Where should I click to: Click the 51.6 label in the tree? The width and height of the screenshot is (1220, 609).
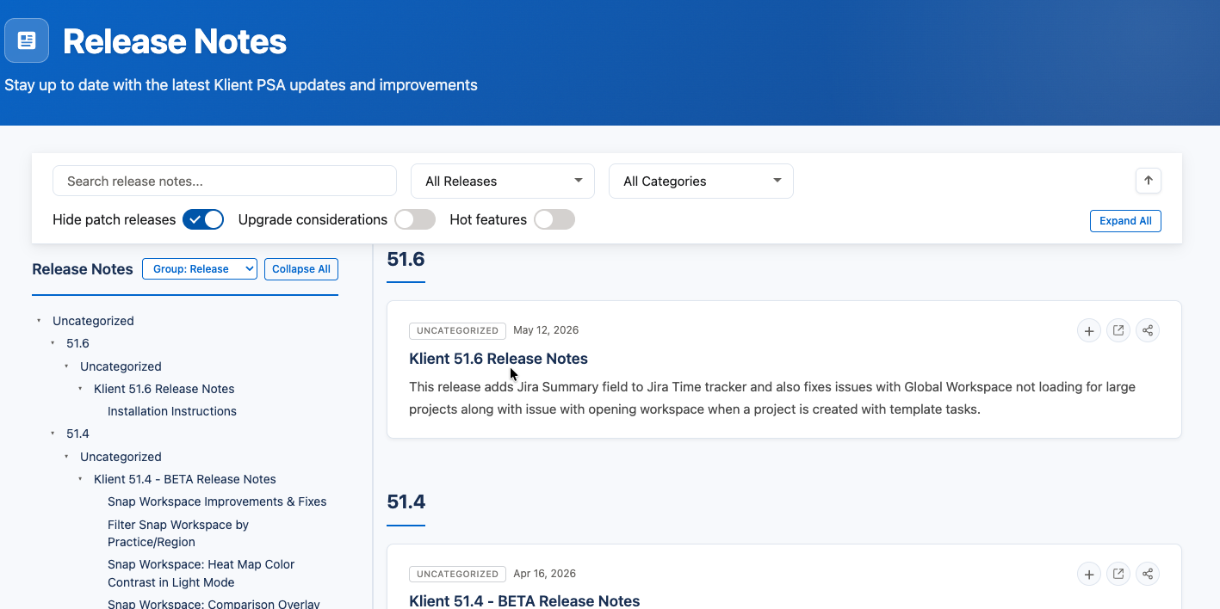pos(77,343)
